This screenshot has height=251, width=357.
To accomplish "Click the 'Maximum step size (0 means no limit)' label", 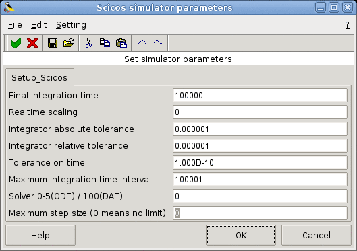I will [x=87, y=213].
